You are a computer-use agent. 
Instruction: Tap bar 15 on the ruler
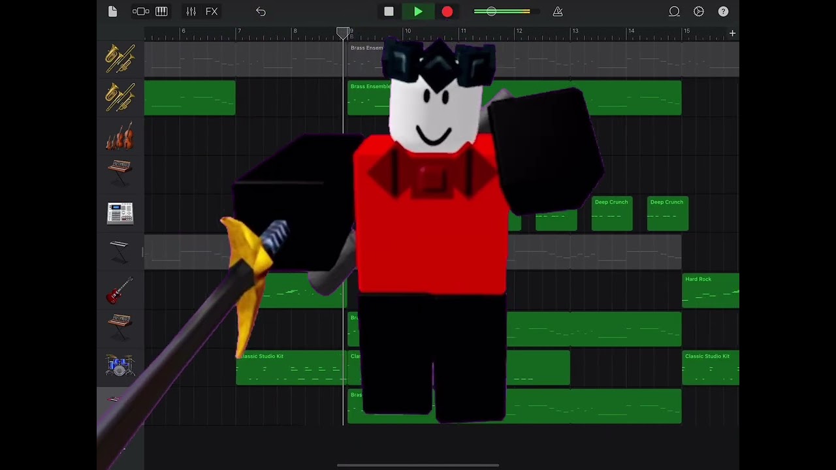686,31
